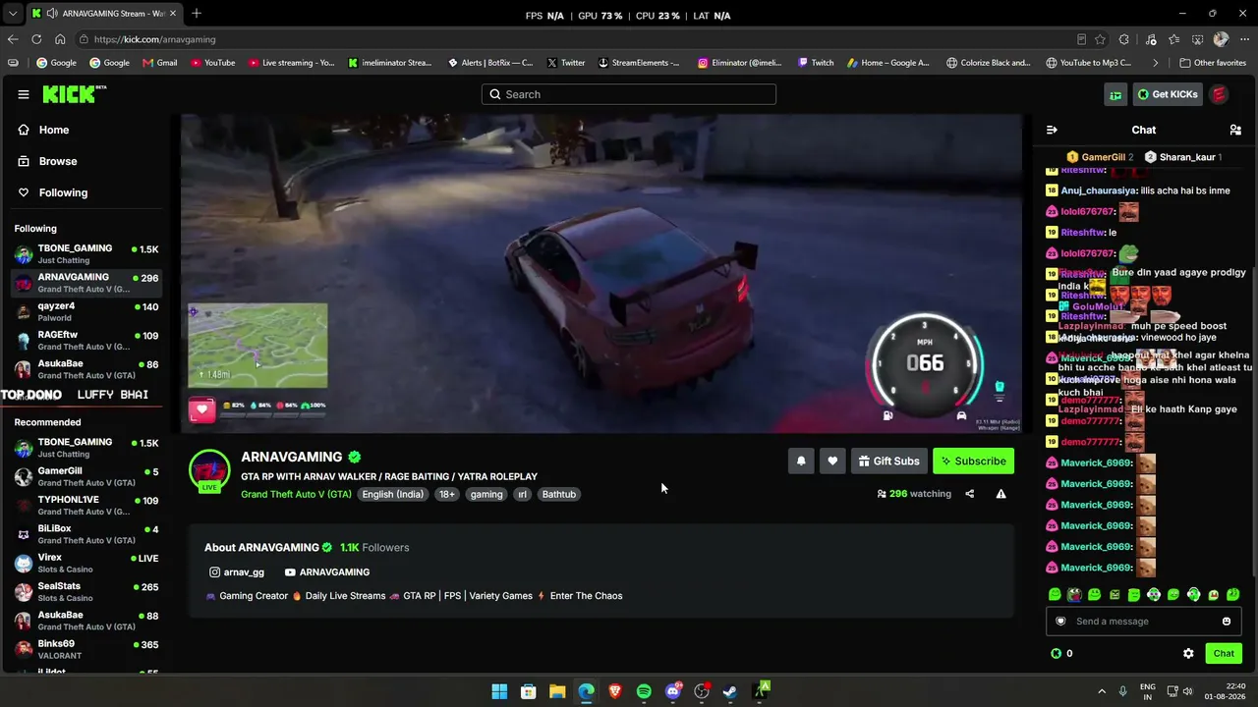
Task: Open the ARNAVGAMING YouTube link
Action: tap(327, 572)
